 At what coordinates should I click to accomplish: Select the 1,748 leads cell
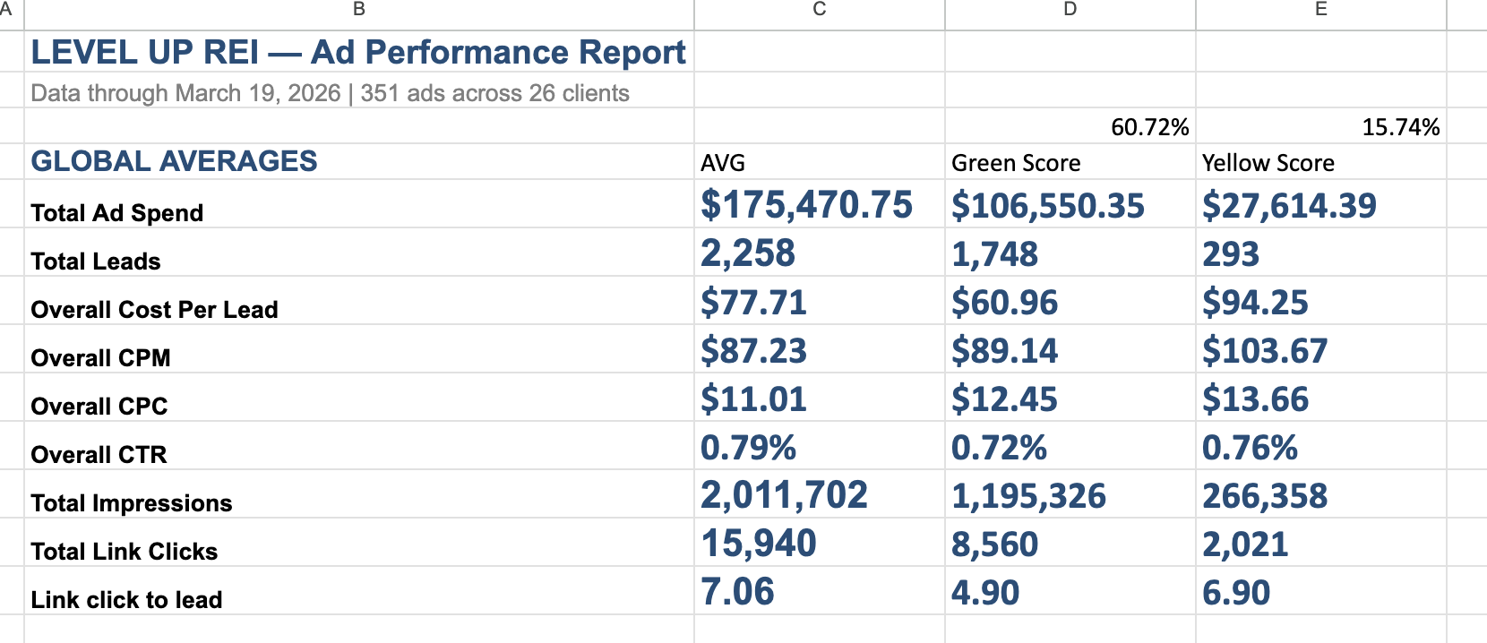[1070, 253]
